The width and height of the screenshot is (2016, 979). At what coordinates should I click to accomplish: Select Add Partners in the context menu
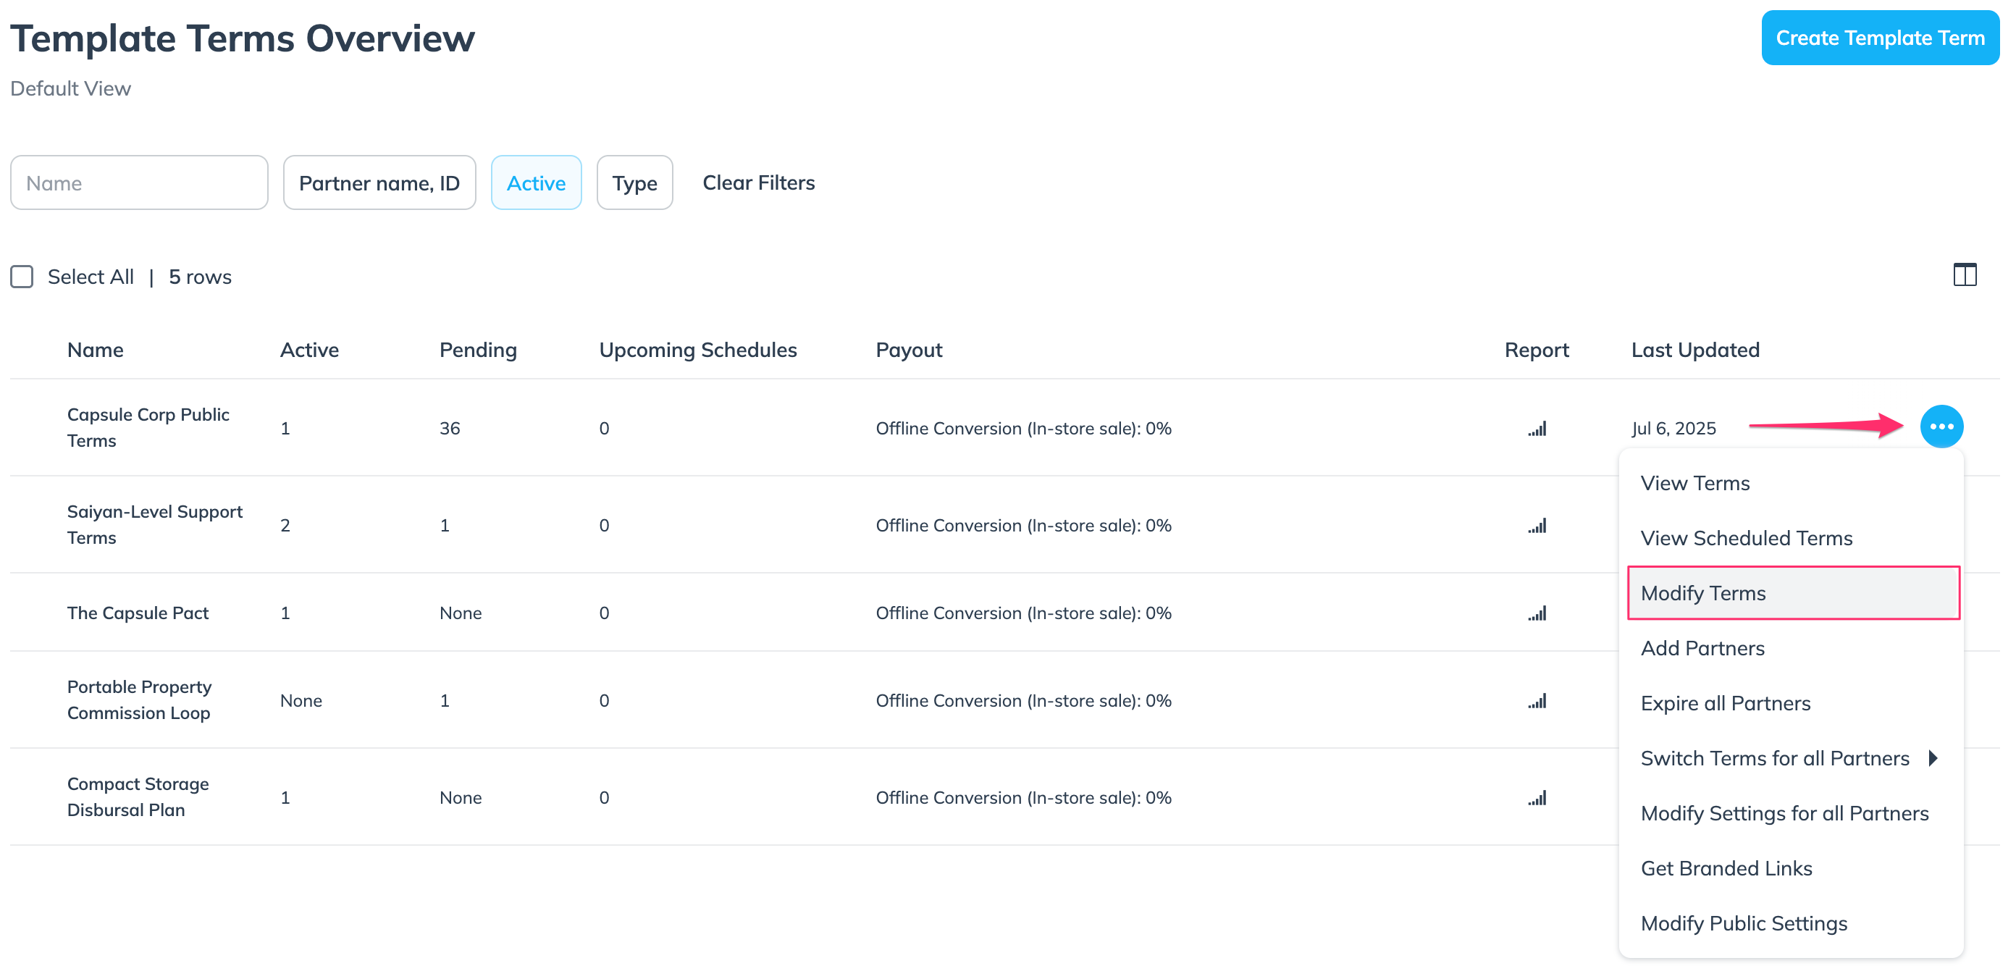pyautogui.click(x=1702, y=647)
